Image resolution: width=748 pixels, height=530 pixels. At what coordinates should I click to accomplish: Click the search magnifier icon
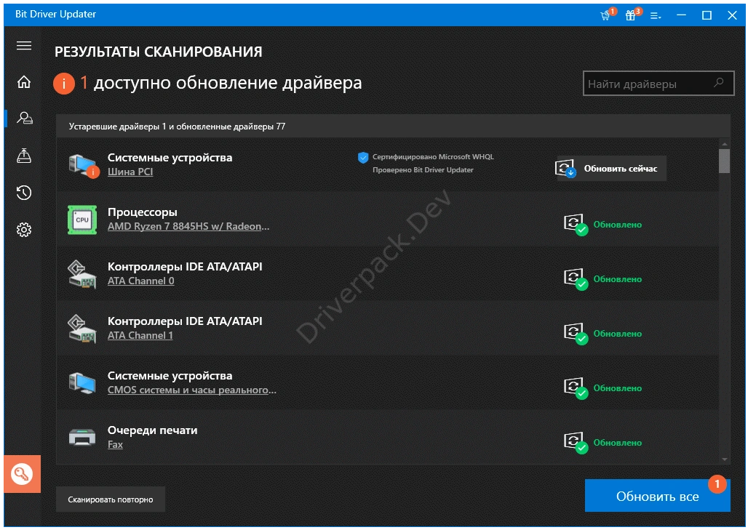point(718,83)
